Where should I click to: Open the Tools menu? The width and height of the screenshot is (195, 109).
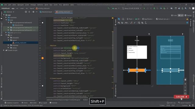click(x=55, y=5)
